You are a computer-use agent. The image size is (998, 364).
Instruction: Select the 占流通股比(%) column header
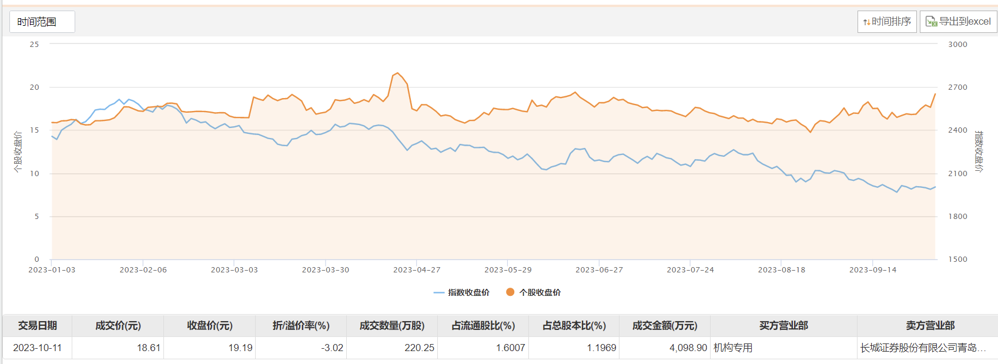(483, 326)
